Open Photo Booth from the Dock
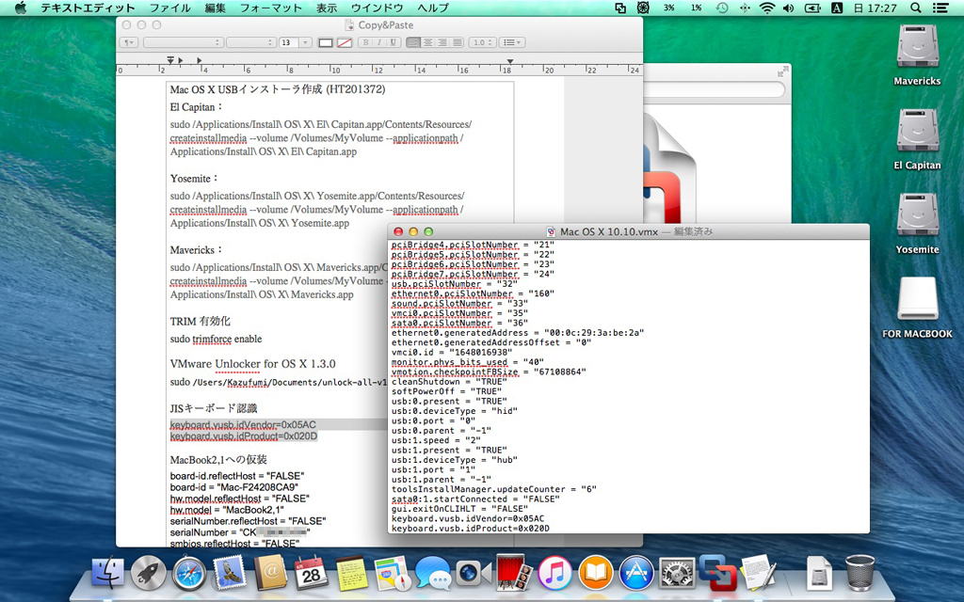The width and height of the screenshot is (964, 602). (x=514, y=573)
